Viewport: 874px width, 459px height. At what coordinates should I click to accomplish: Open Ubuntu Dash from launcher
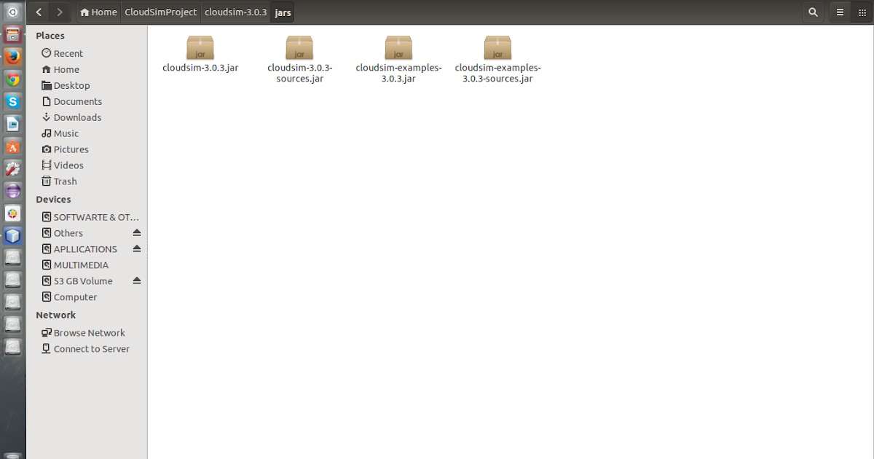12,12
